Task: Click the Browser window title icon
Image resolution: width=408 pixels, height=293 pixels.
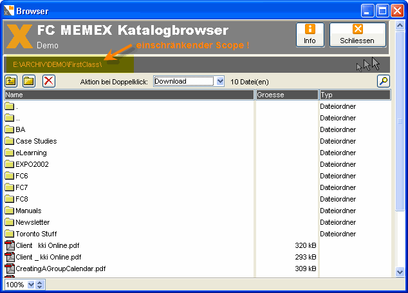Action: click(x=8, y=11)
